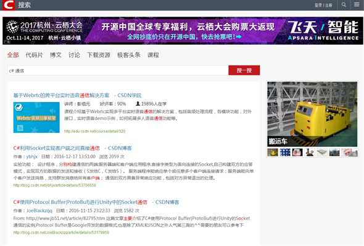
Task: Click the red 搜一搜 search button
Action: click(x=244, y=70)
